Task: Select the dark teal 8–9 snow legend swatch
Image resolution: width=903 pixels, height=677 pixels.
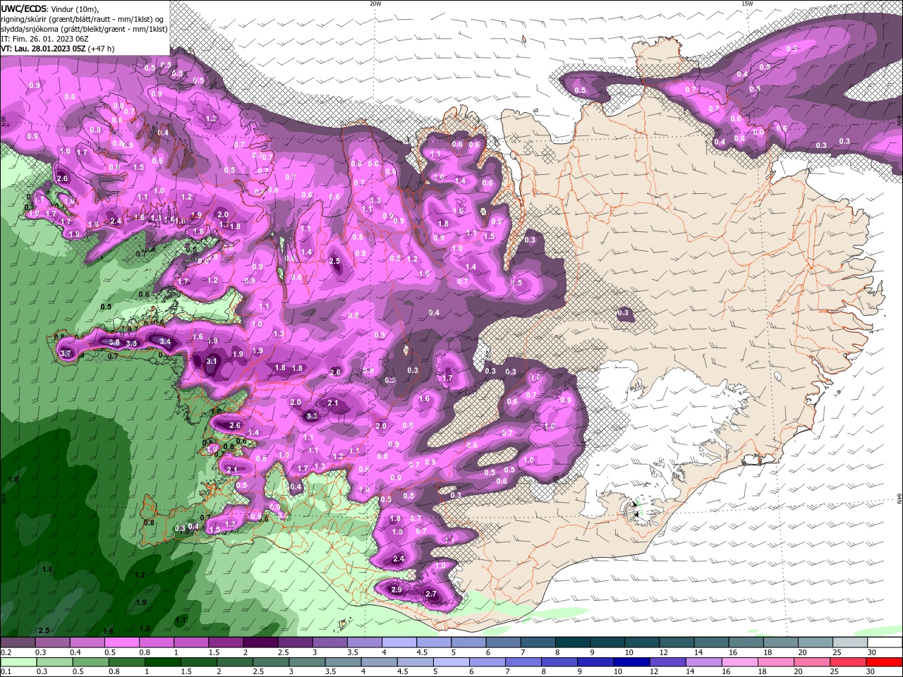Action: (x=572, y=642)
